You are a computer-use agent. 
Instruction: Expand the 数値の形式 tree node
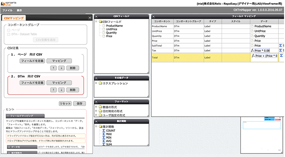click(x=96, y=107)
